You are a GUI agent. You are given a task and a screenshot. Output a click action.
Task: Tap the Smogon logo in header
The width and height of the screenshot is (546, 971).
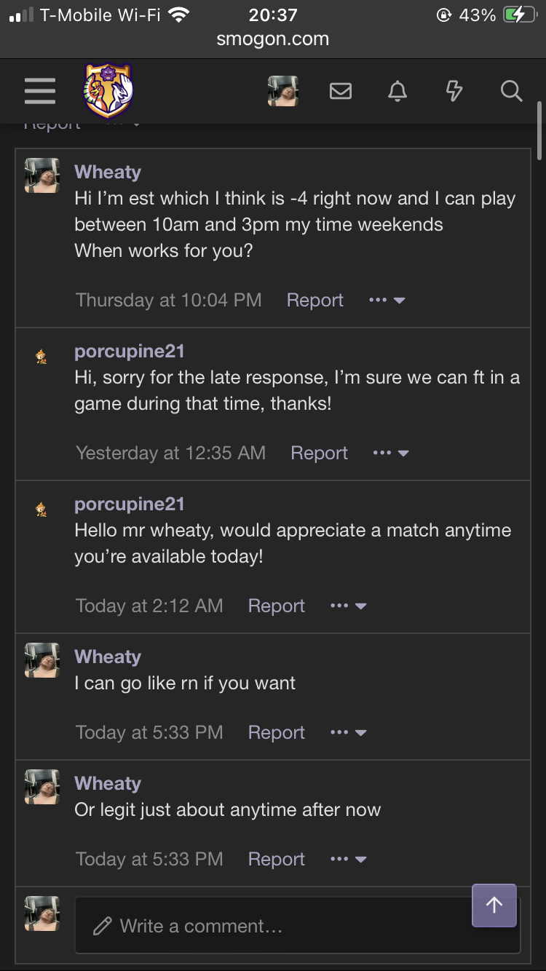(x=108, y=91)
